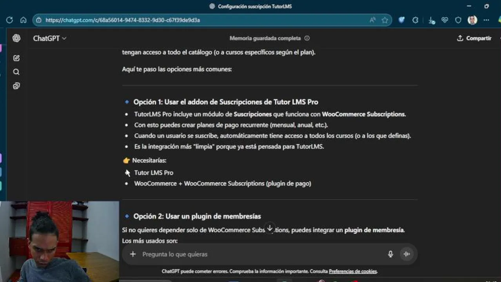
Task: Open browser essentials heart-pulse icon
Action: tap(445, 20)
